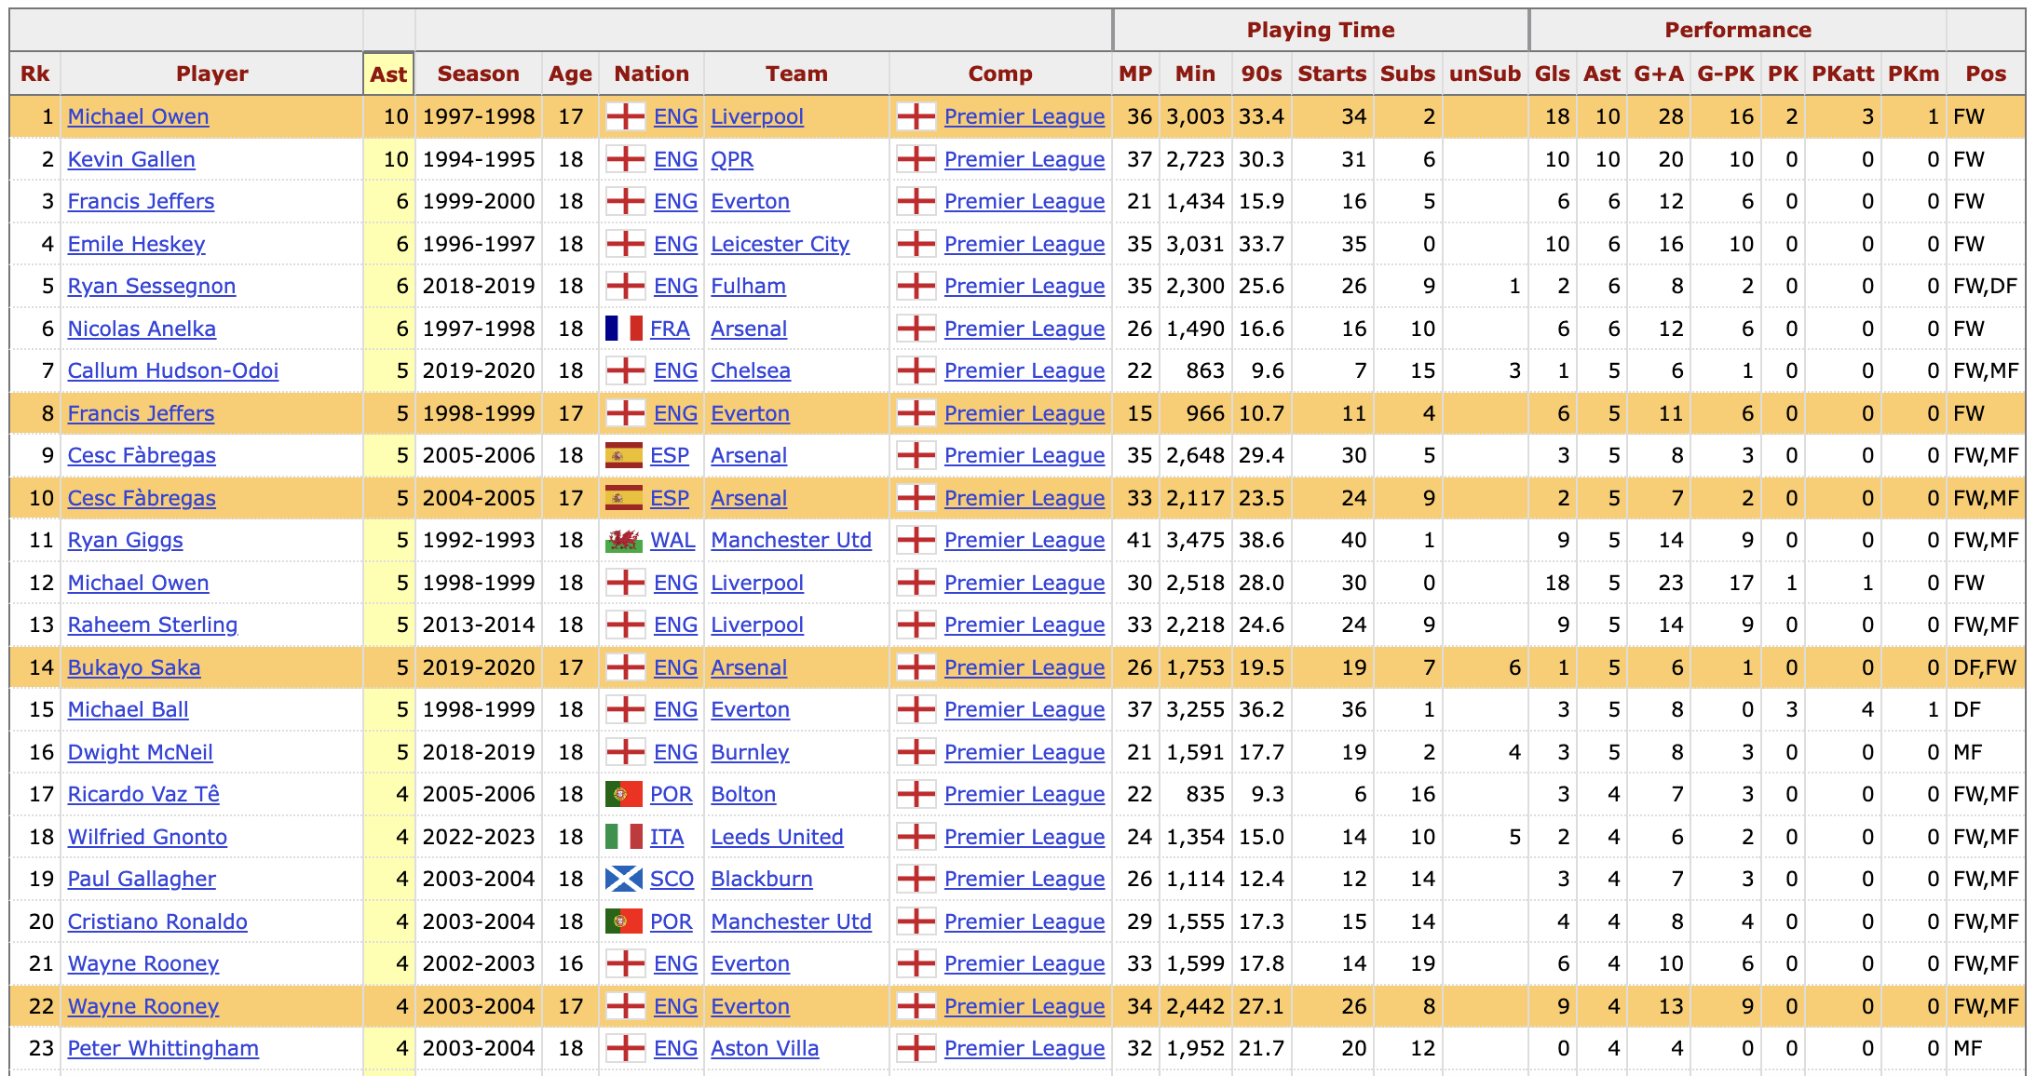The height and width of the screenshot is (1076, 2036).
Task: Sort table by Ast column header
Action: tap(388, 74)
